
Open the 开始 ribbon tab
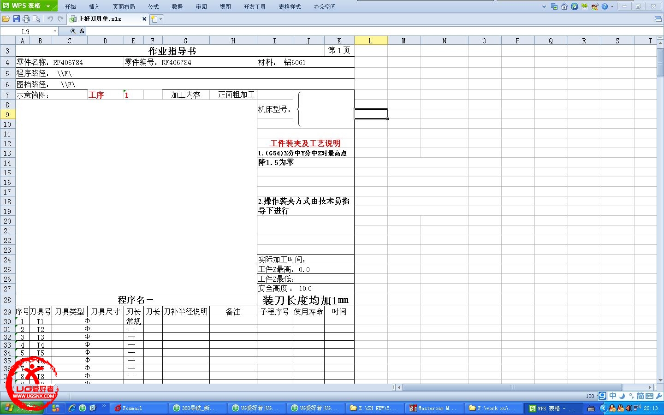click(71, 7)
